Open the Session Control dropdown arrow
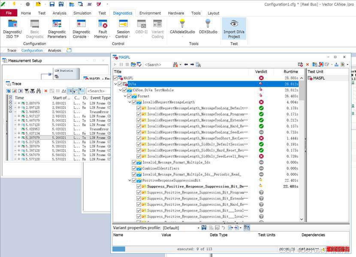Screen dimensions: 356x257 (130, 37)
